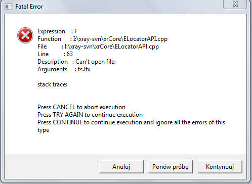The width and height of the screenshot is (252, 184).
Task: Click the Press CANCEL to abort text
Action: pos(81,107)
